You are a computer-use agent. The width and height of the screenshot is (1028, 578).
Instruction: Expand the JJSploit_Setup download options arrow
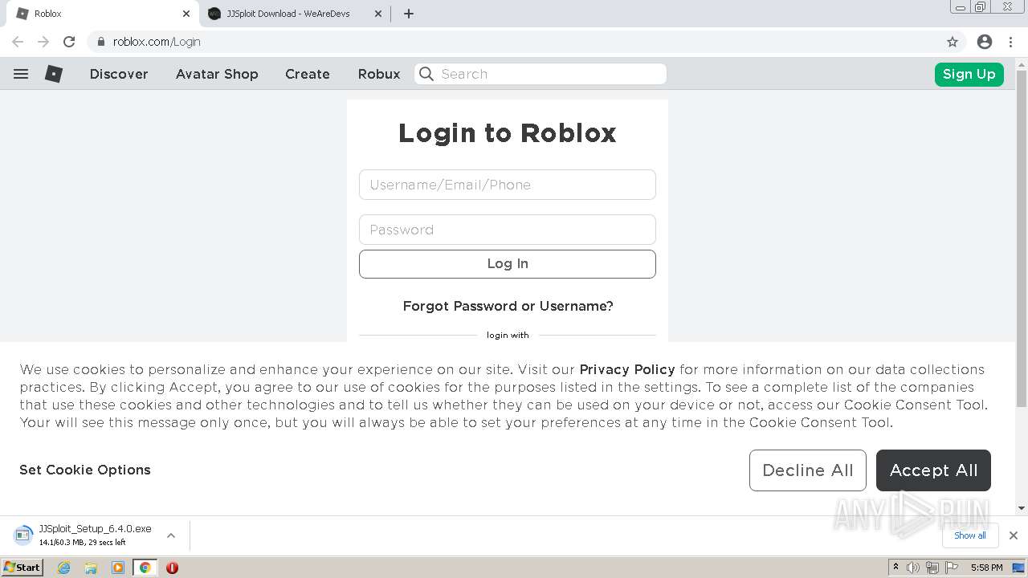coord(171,535)
